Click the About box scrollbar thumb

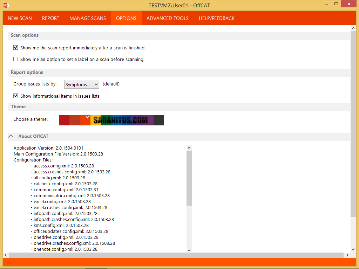(x=189, y=178)
